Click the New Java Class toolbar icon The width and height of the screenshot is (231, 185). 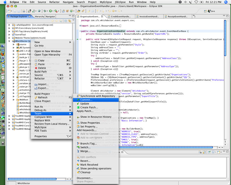click(x=72, y=11)
